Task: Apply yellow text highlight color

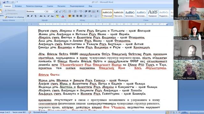Action: 57,16
